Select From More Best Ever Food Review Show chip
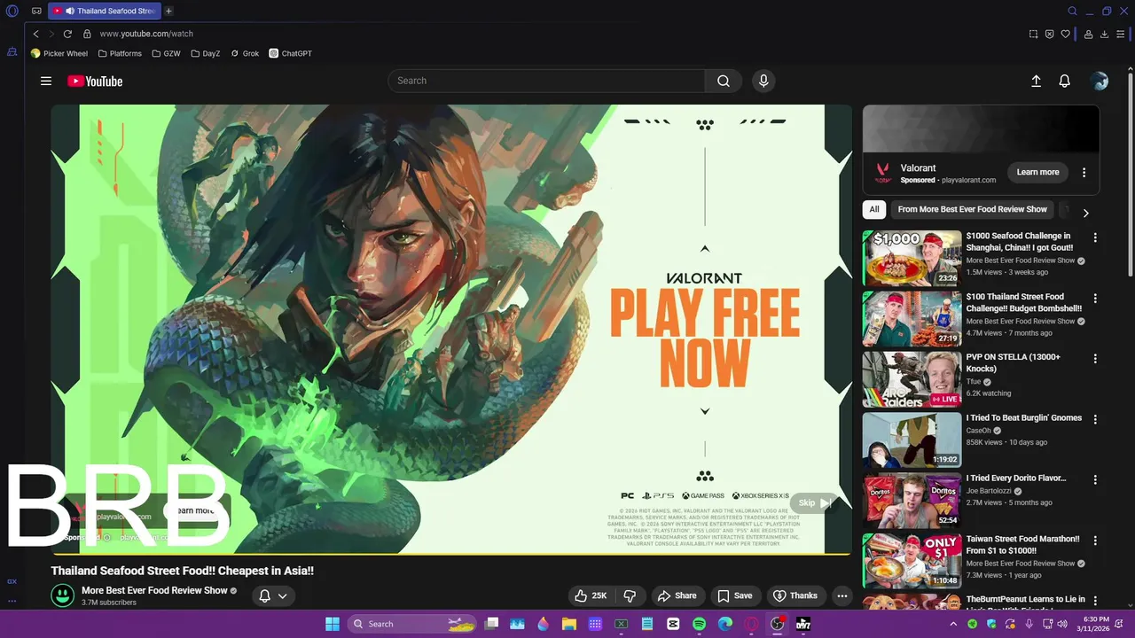The width and height of the screenshot is (1135, 638). (973, 209)
